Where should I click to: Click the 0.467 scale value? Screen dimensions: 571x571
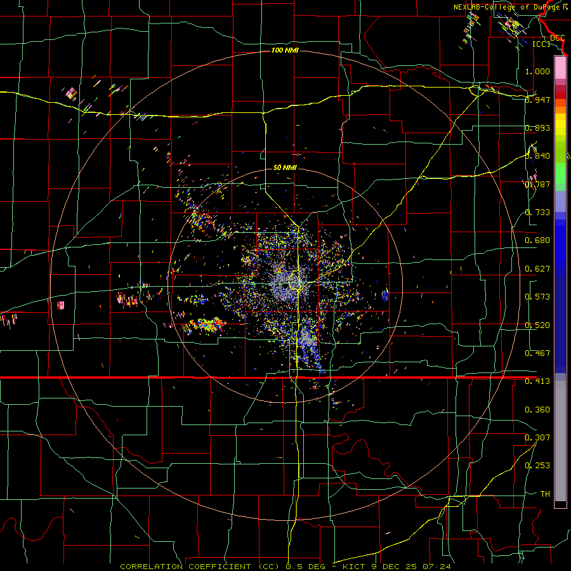click(x=537, y=353)
